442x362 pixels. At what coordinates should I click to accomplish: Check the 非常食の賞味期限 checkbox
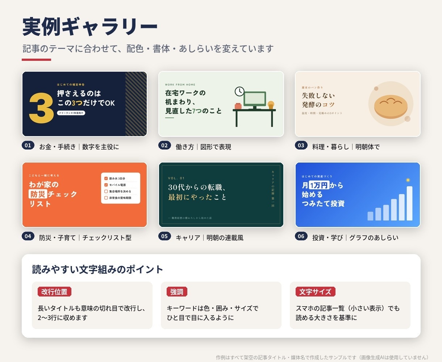tap(106, 198)
